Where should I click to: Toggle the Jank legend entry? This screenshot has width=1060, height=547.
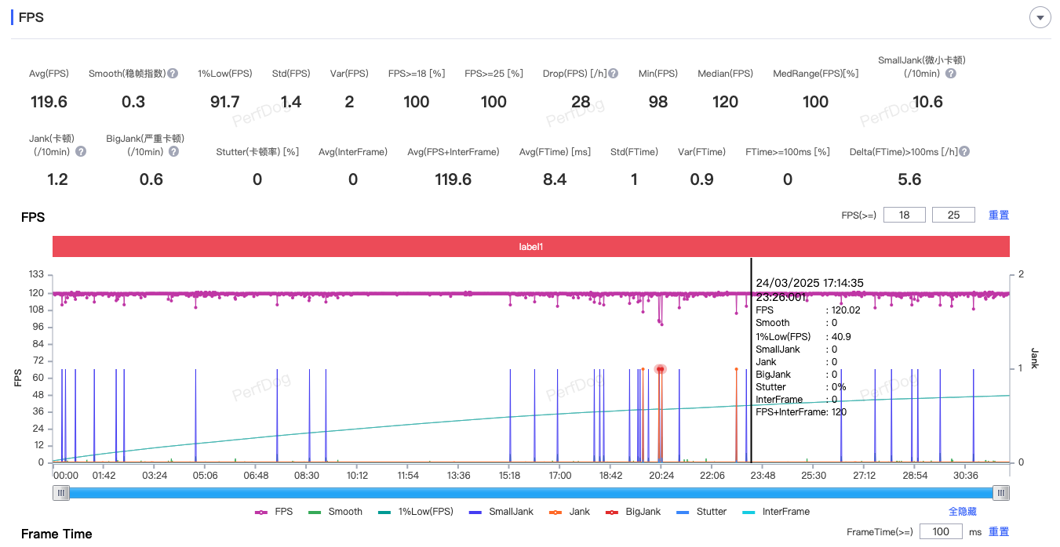click(570, 512)
